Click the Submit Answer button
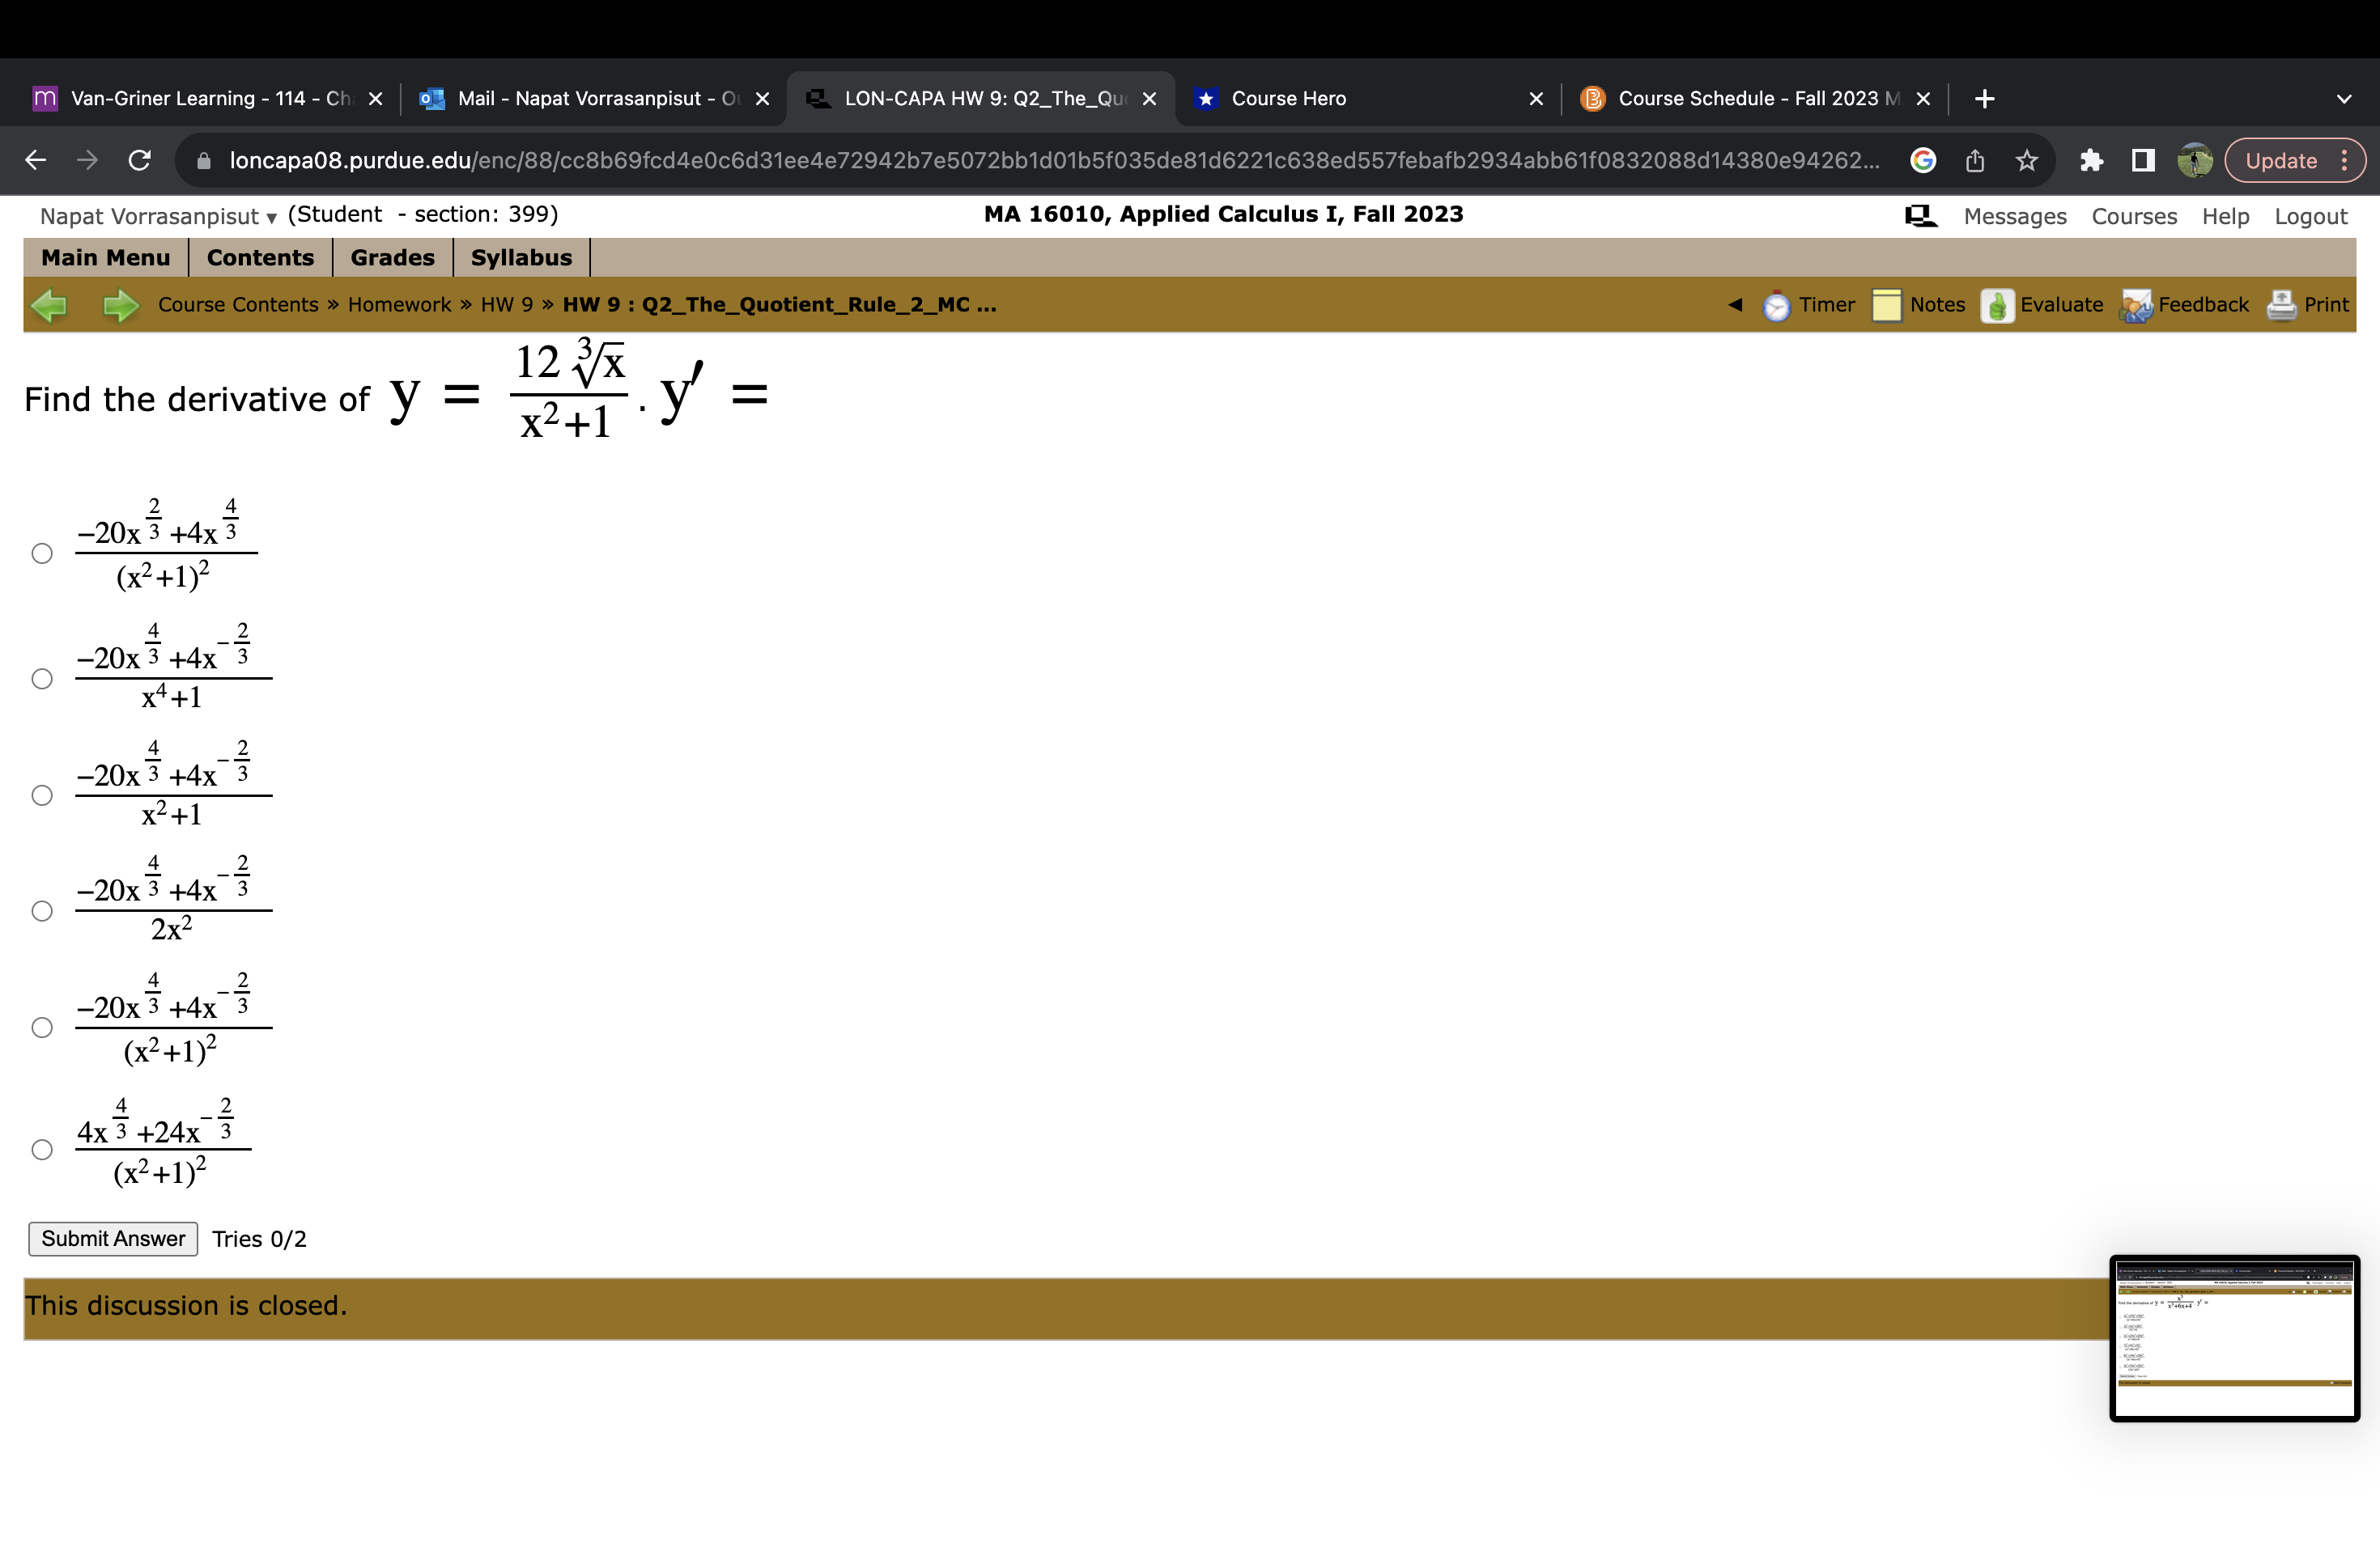 [112, 1238]
